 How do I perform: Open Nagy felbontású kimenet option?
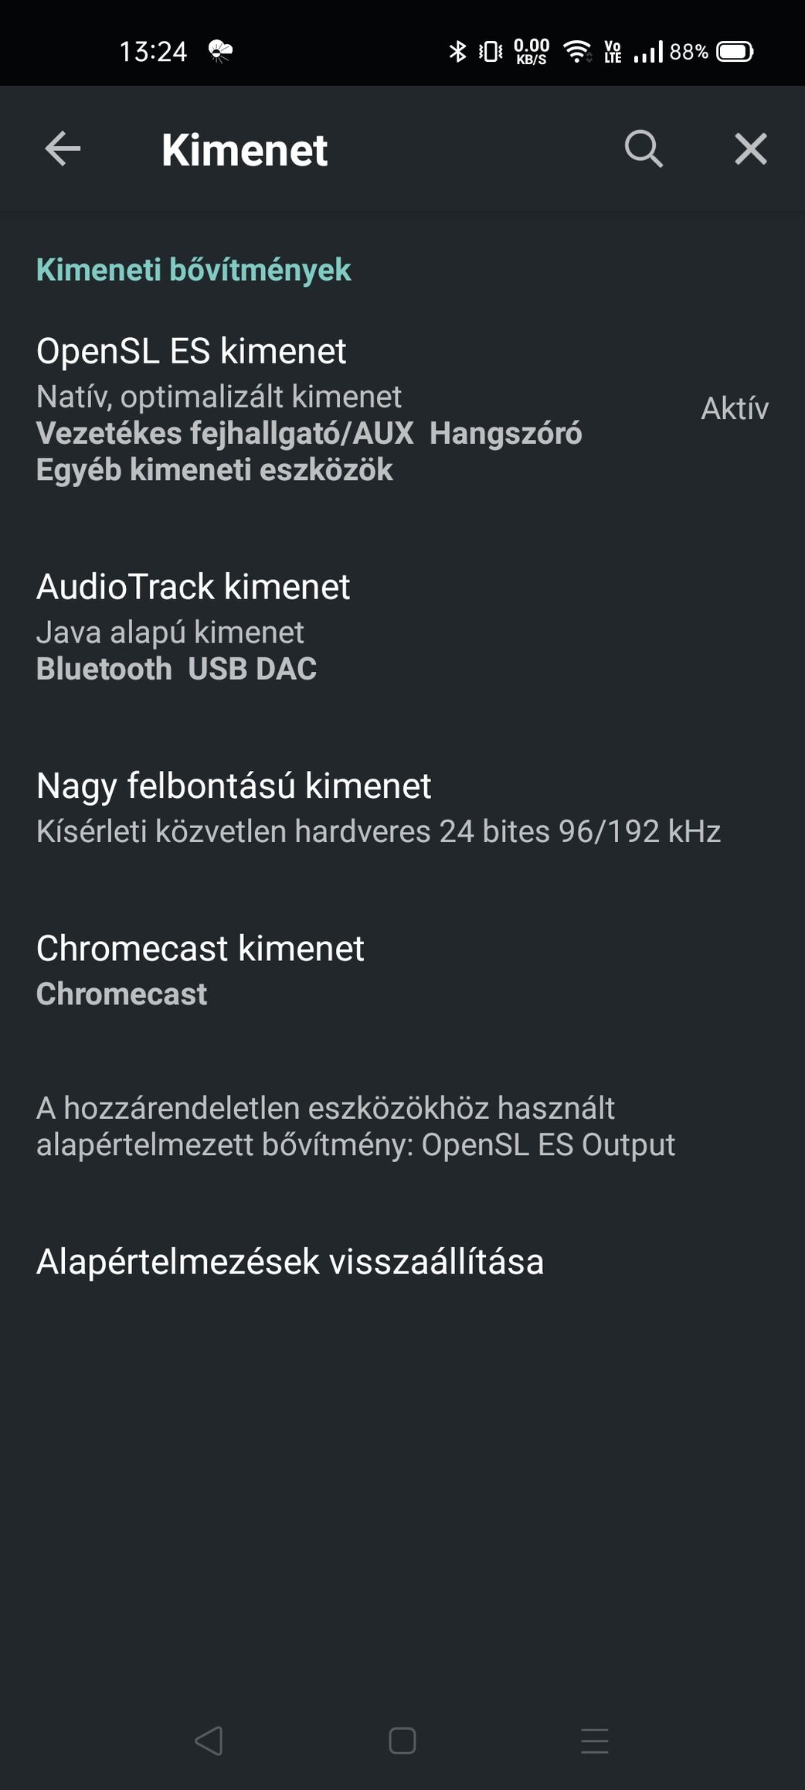click(402, 807)
